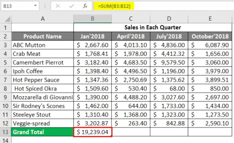Select the cell with 4,836.00
Screen dimensions: 234x143
coord(169,45)
